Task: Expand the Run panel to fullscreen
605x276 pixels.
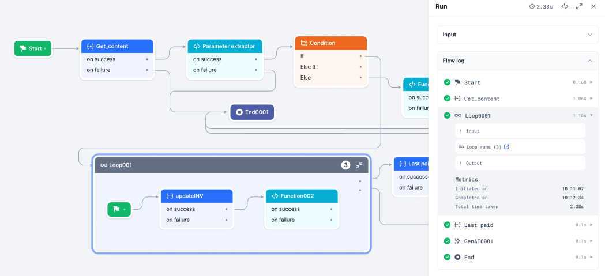Action: pyautogui.click(x=579, y=6)
